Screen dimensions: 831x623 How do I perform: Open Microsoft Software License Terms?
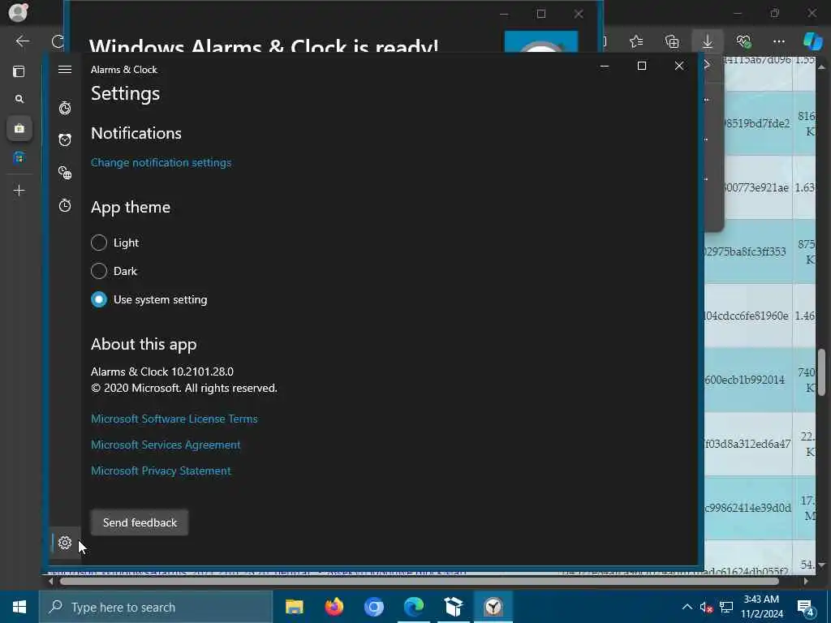point(174,419)
